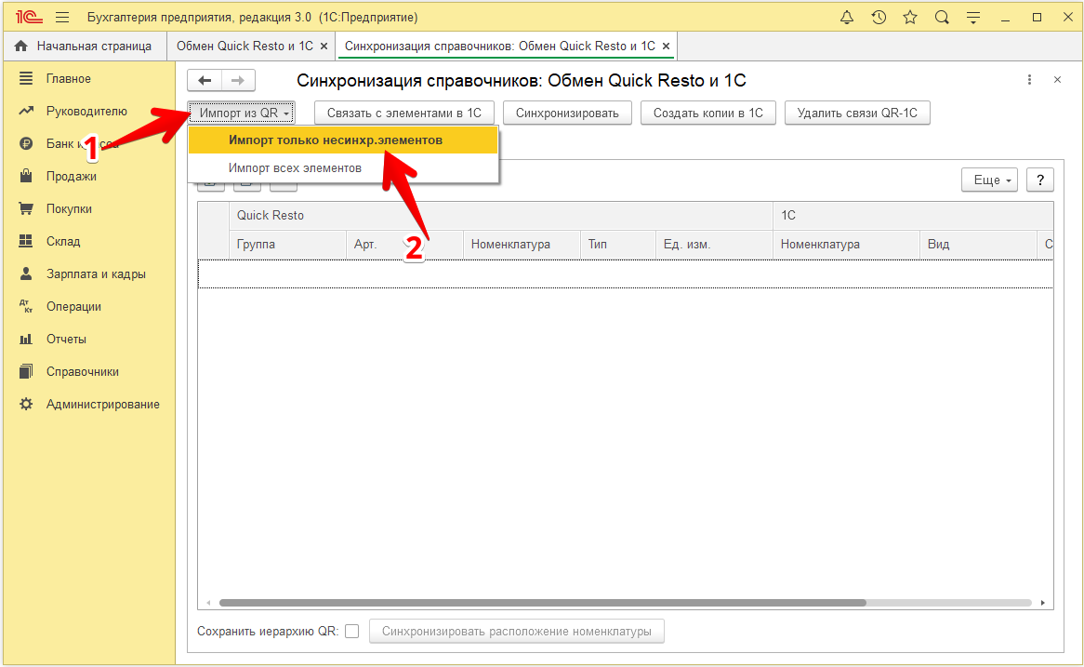The height and width of the screenshot is (667, 1084).
Task: Click the Главное section icon
Action: pos(26,78)
